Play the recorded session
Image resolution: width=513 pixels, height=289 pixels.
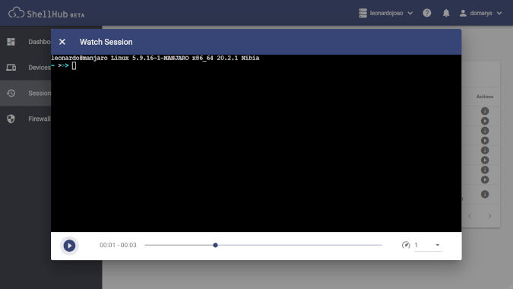[x=69, y=246]
